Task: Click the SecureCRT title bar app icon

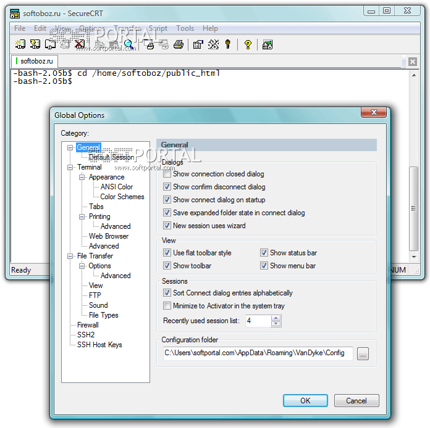Action: (15, 14)
